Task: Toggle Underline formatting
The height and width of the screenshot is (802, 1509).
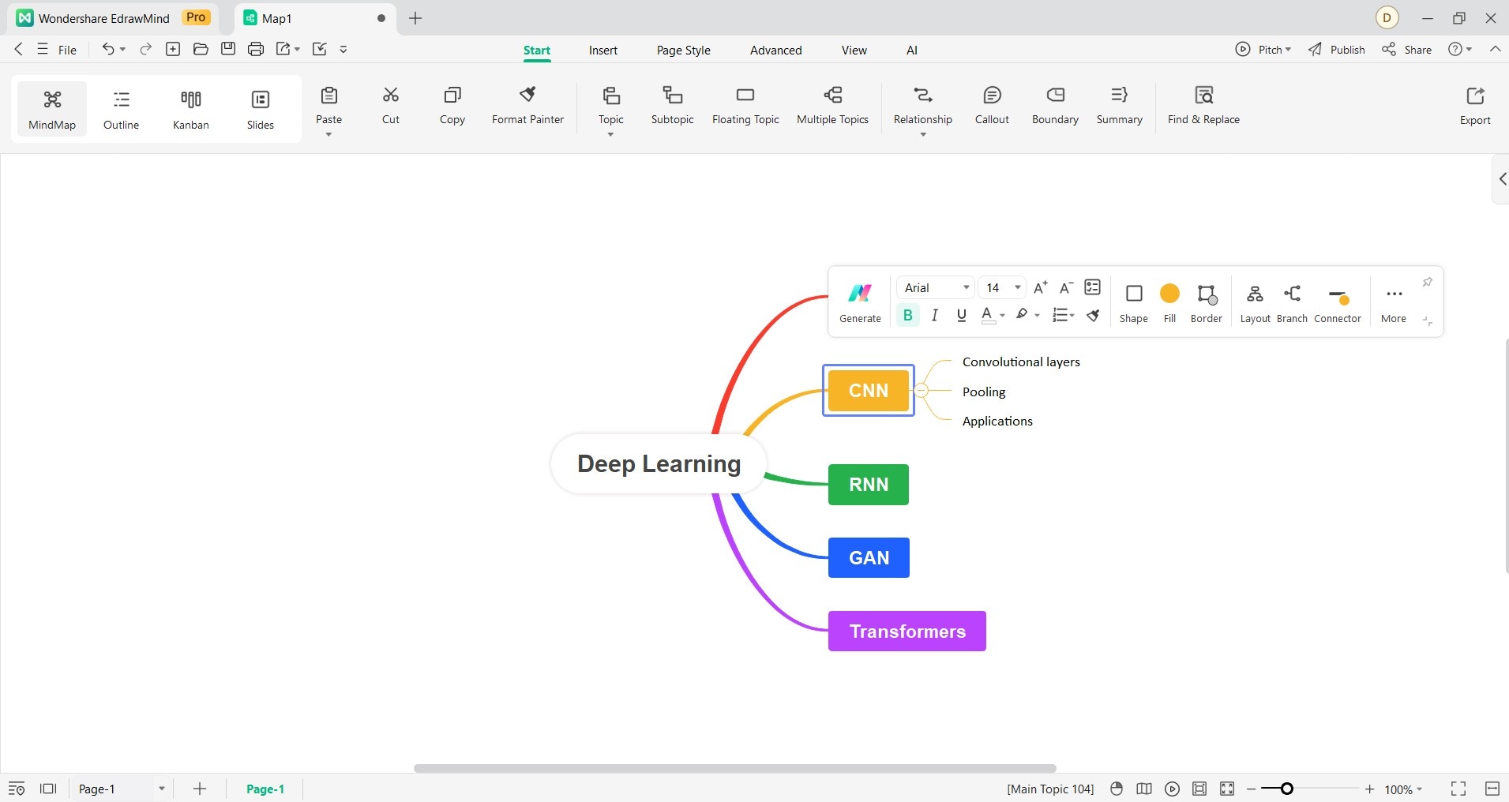Action: [x=961, y=315]
